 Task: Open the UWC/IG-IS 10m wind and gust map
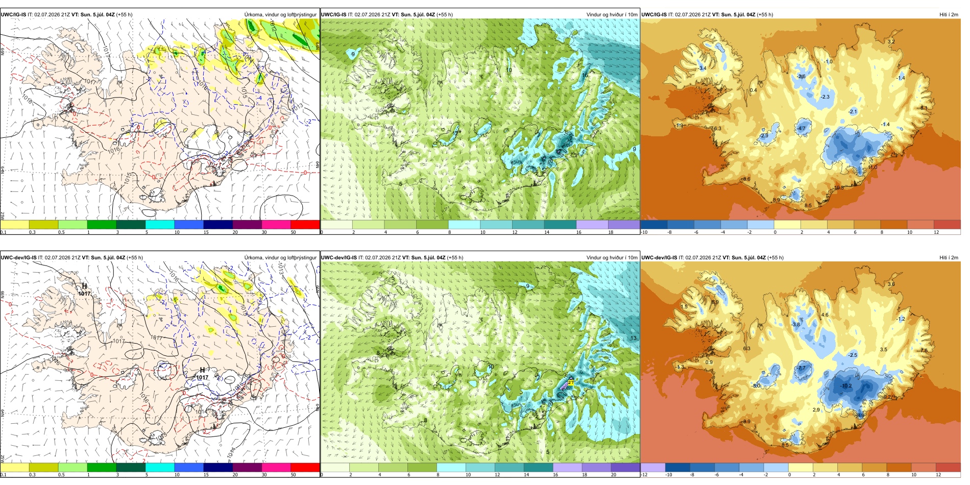(x=480, y=120)
